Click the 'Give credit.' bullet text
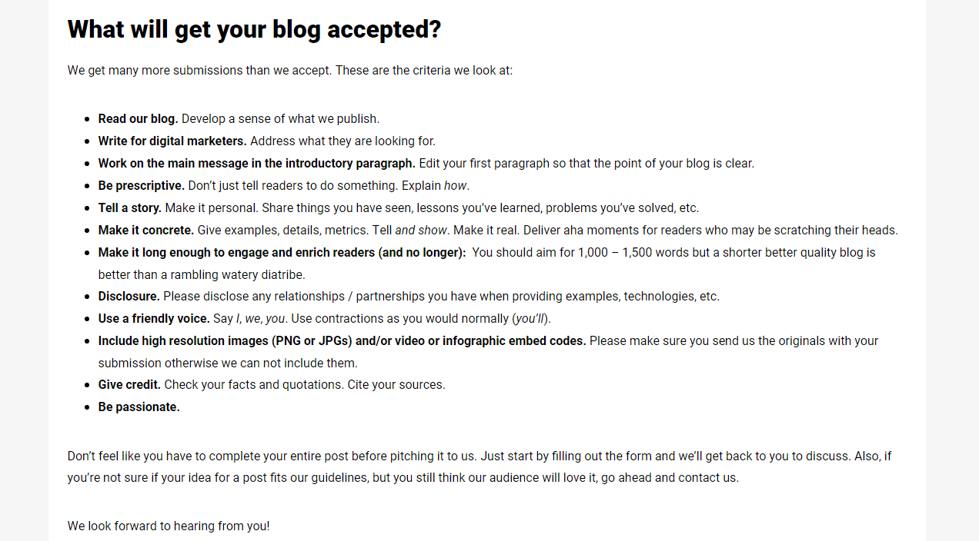Image resolution: width=979 pixels, height=541 pixels. tap(129, 385)
